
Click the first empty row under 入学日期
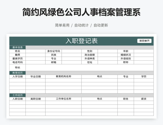pyautogui.click(x=18, y=80)
